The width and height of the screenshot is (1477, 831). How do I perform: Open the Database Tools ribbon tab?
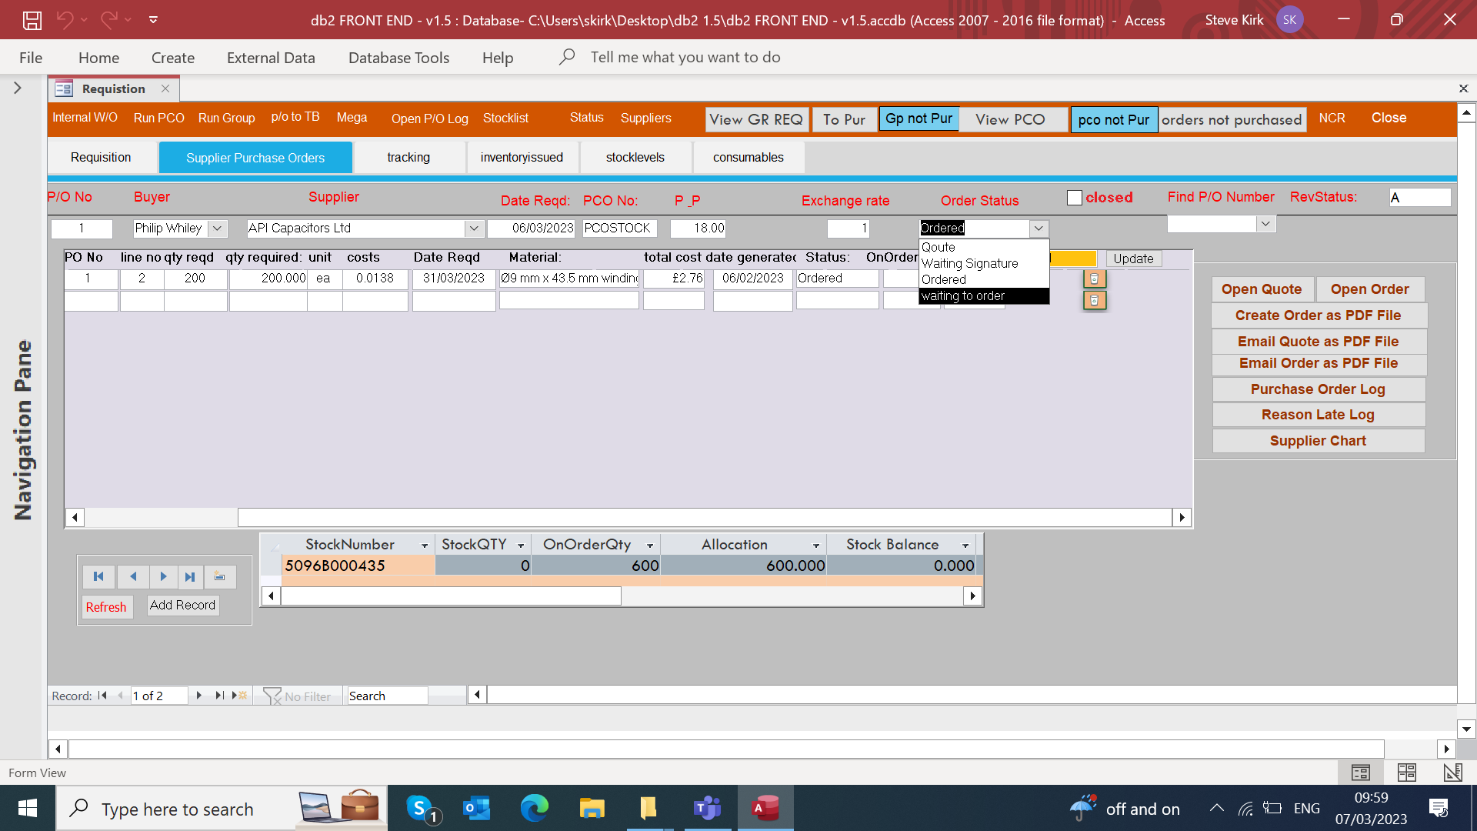click(398, 58)
